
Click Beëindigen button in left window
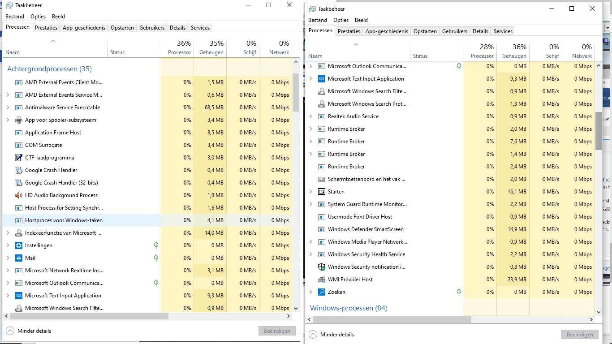277,331
